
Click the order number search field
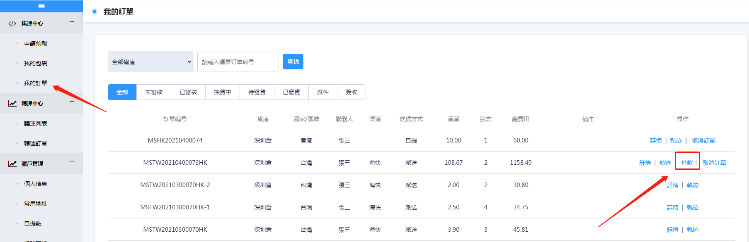[238, 62]
